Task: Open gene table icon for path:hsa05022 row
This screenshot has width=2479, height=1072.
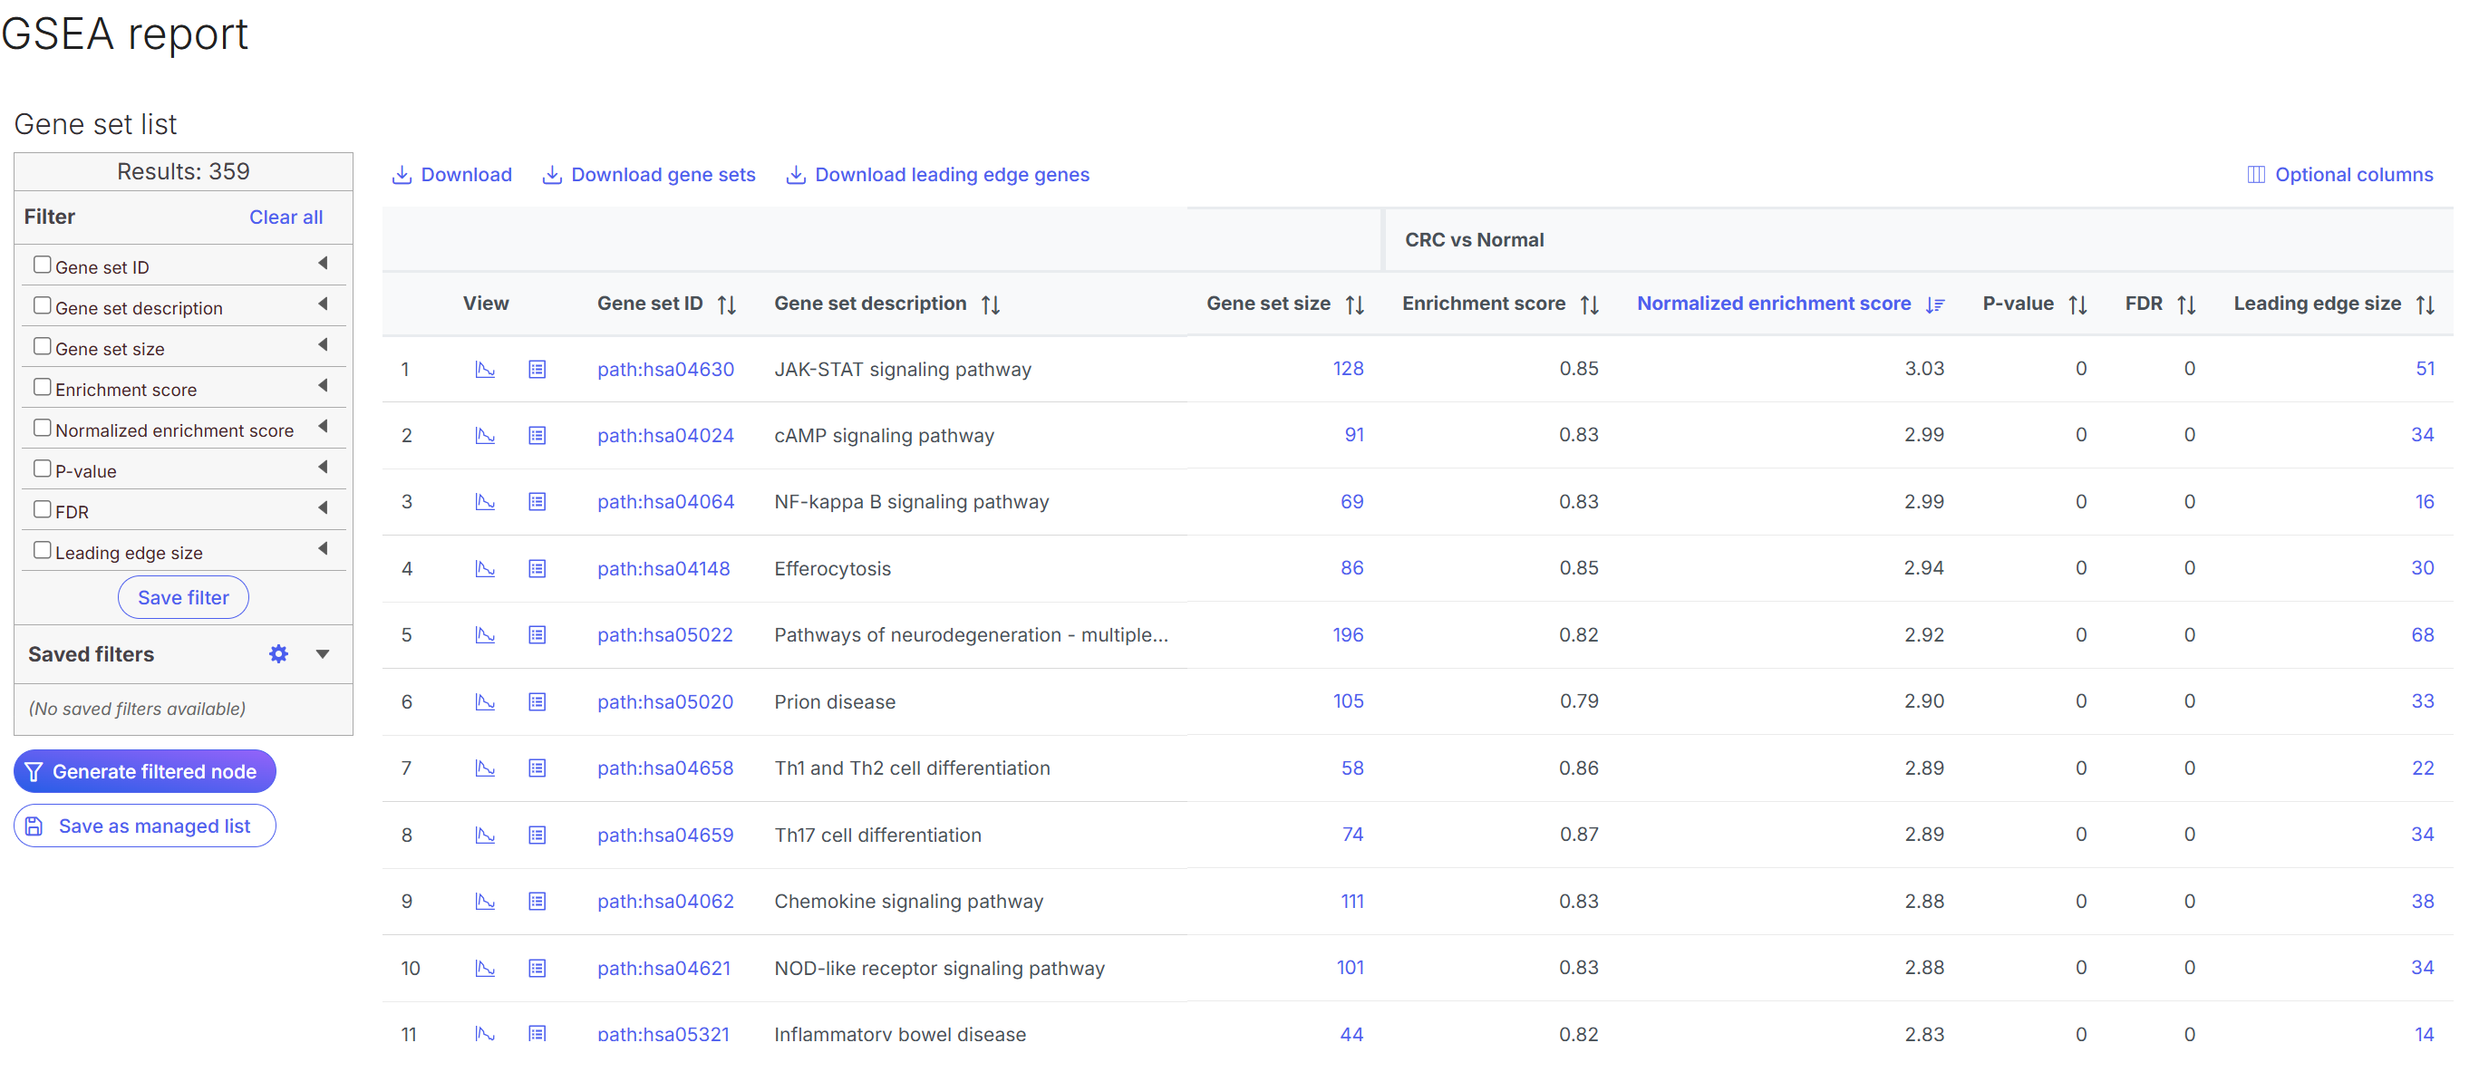Action: (x=537, y=635)
